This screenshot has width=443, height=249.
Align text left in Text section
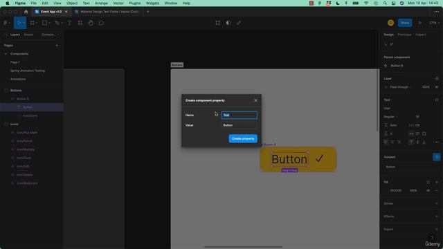pyautogui.click(x=386, y=142)
